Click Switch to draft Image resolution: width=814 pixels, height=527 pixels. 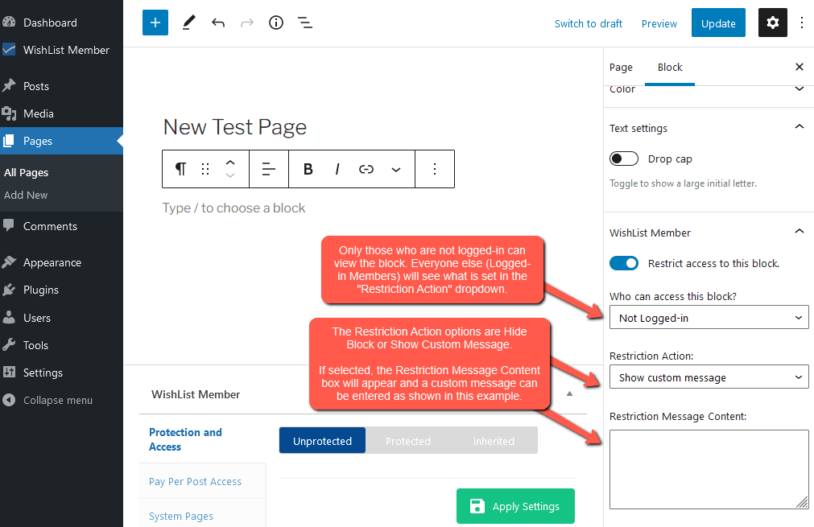[589, 23]
